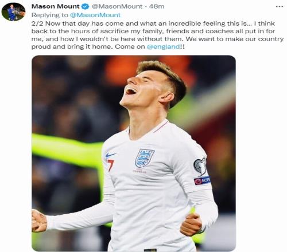287x252 pixels.
Task: Click the gray @MasonMount handle beside name
Action: 117,6
